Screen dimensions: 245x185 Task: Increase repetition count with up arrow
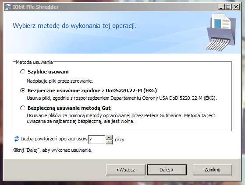coord(109,137)
